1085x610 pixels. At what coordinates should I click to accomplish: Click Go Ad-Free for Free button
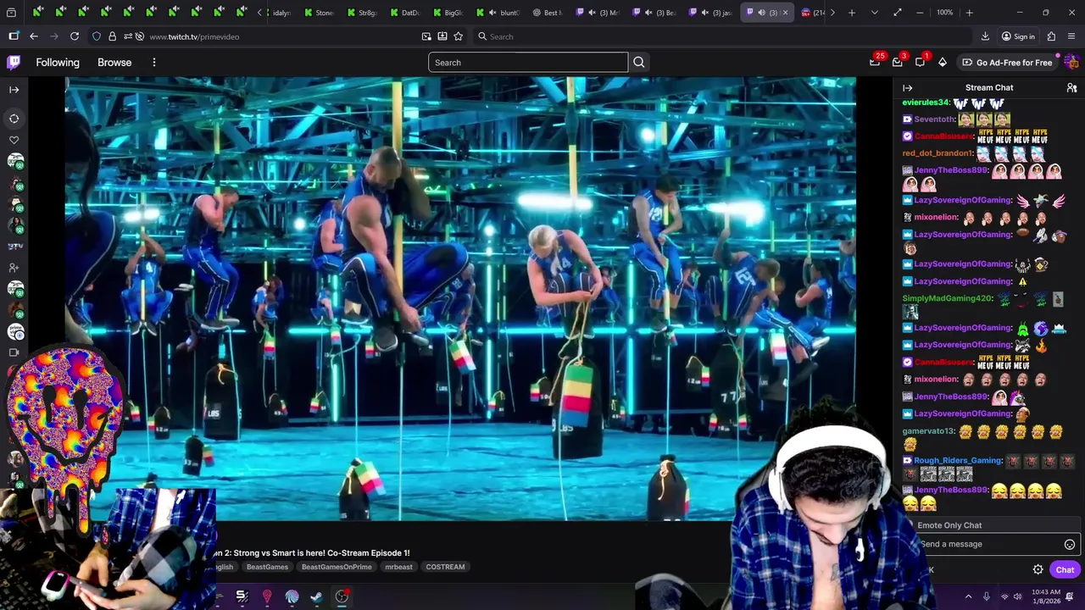tap(1006, 63)
